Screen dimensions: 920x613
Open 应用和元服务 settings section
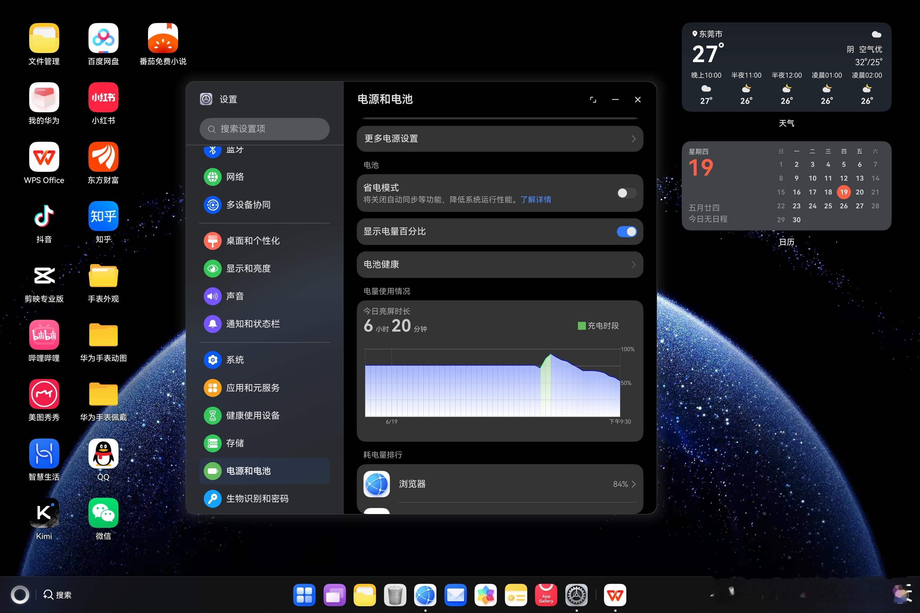point(264,388)
